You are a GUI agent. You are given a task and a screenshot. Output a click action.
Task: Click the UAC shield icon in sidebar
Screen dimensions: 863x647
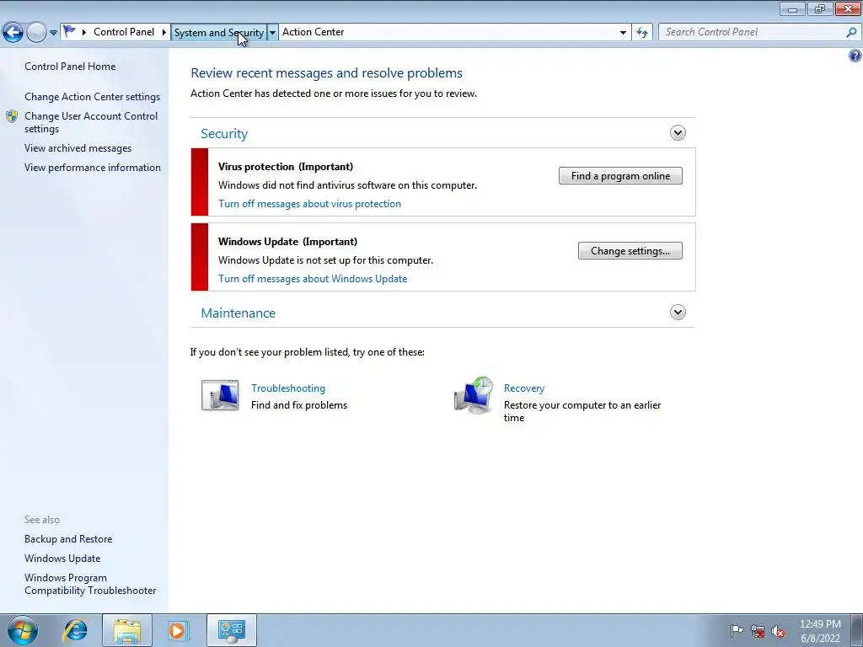pyautogui.click(x=12, y=116)
